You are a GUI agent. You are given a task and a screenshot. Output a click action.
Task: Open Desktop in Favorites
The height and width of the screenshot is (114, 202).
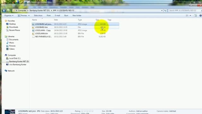coord(12,24)
